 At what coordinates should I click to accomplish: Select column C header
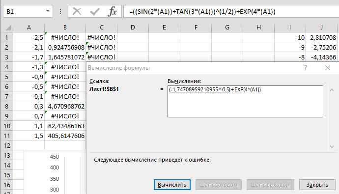pyautogui.click(x=101, y=28)
